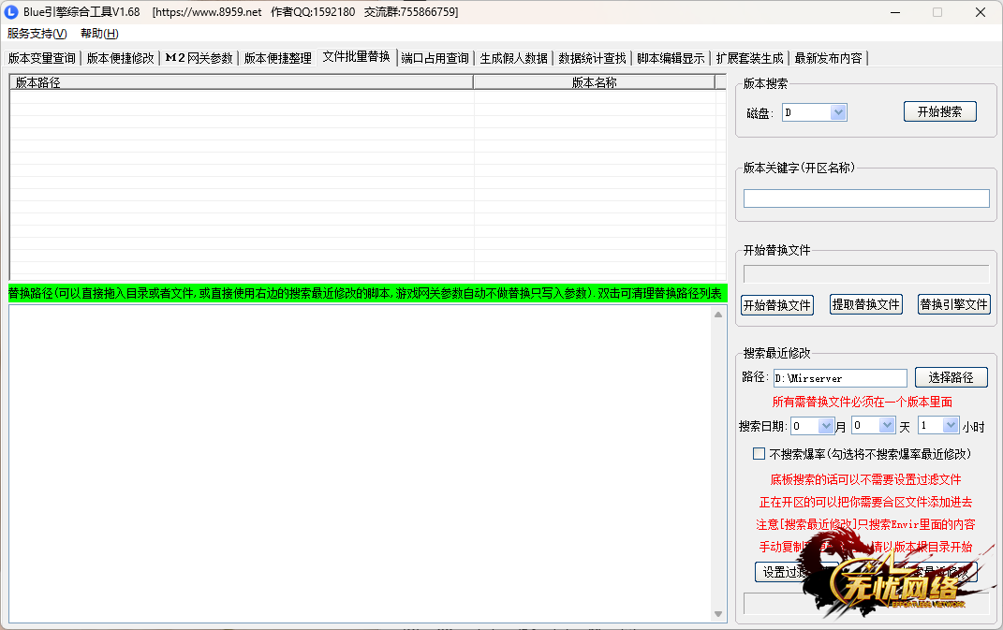Image resolution: width=1003 pixels, height=630 pixels.
Task: Click the scrollbar up arrow in replace path list
Action: pyautogui.click(x=718, y=315)
